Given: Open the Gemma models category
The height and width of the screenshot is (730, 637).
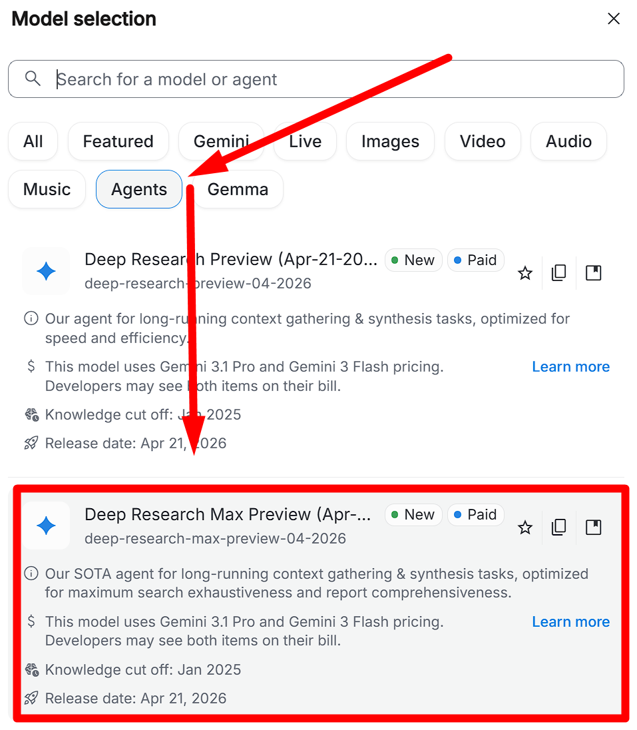Looking at the screenshot, I should point(238,189).
